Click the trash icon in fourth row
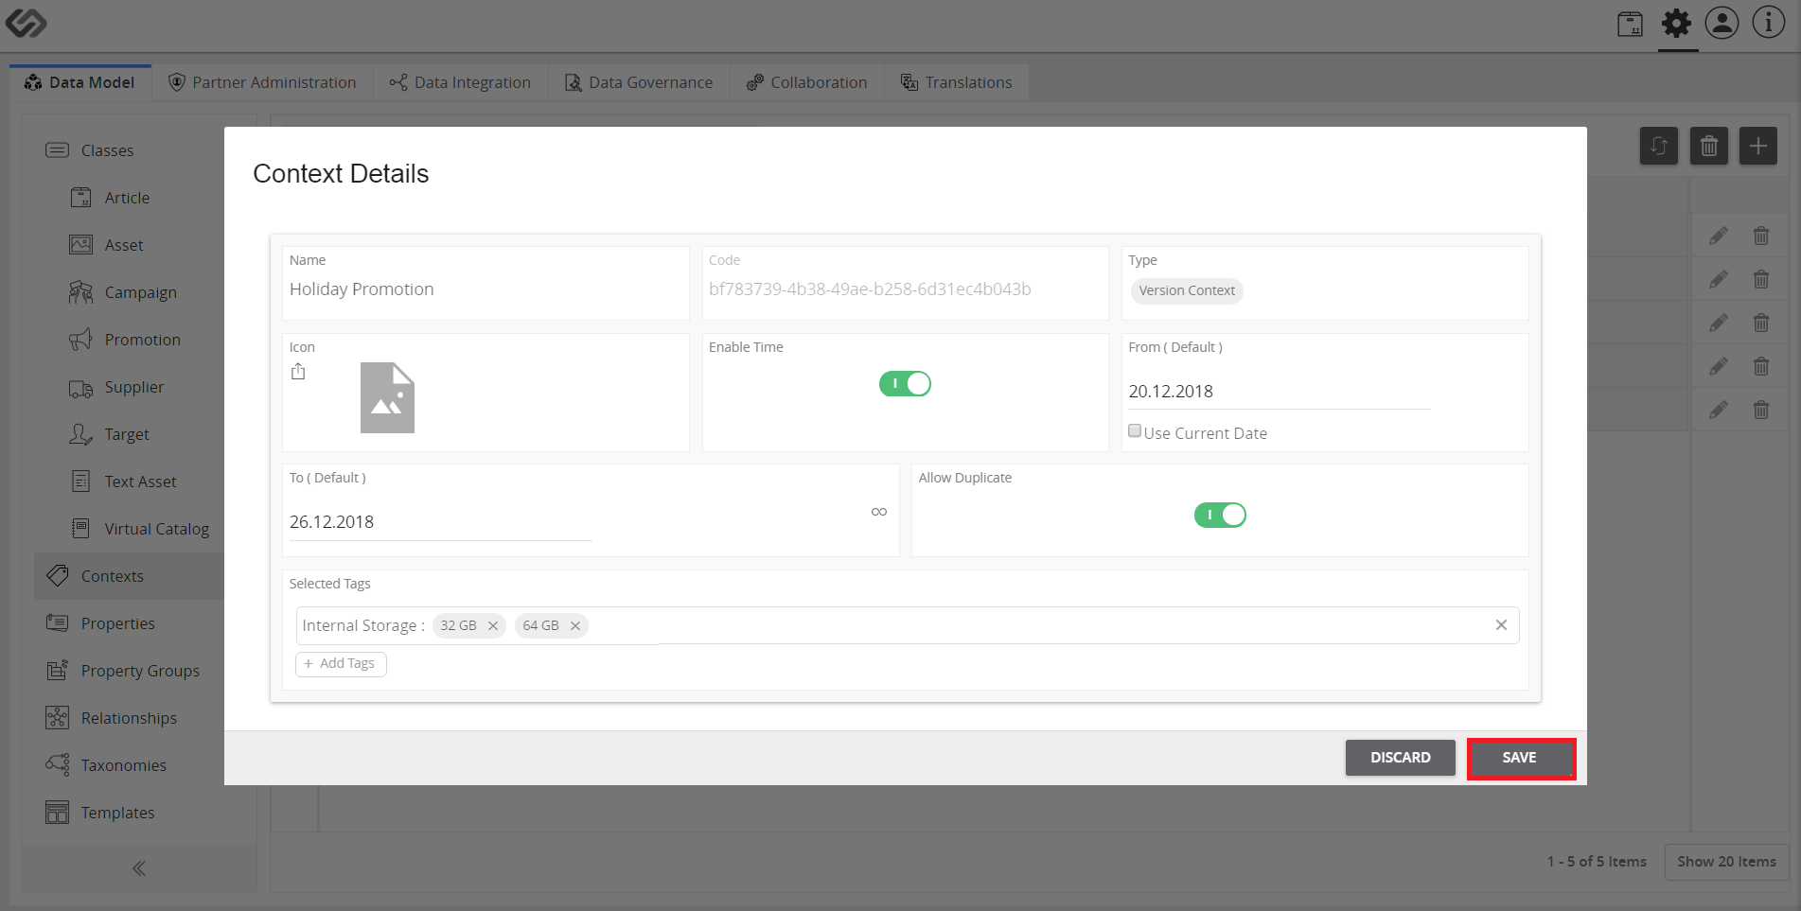 pos(1760,366)
